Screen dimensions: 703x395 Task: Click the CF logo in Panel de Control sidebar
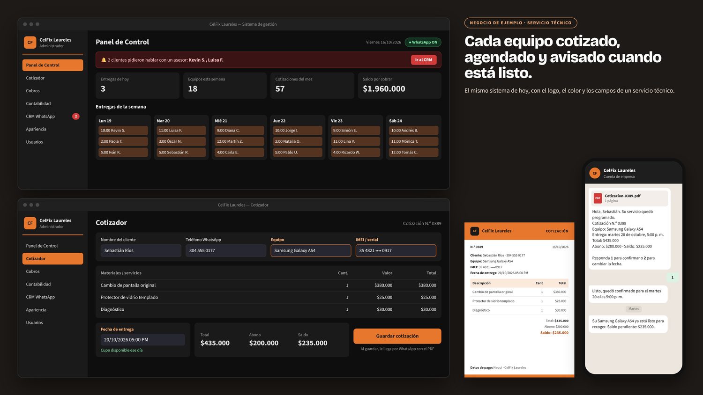pos(30,43)
